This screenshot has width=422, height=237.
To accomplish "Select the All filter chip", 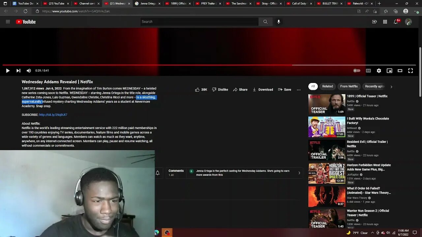I will tap(313, 86).
